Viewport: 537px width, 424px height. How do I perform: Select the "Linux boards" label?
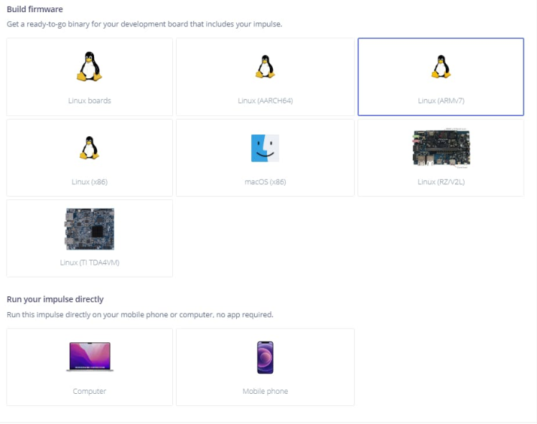pyautogui.click(x=90, y=100)
